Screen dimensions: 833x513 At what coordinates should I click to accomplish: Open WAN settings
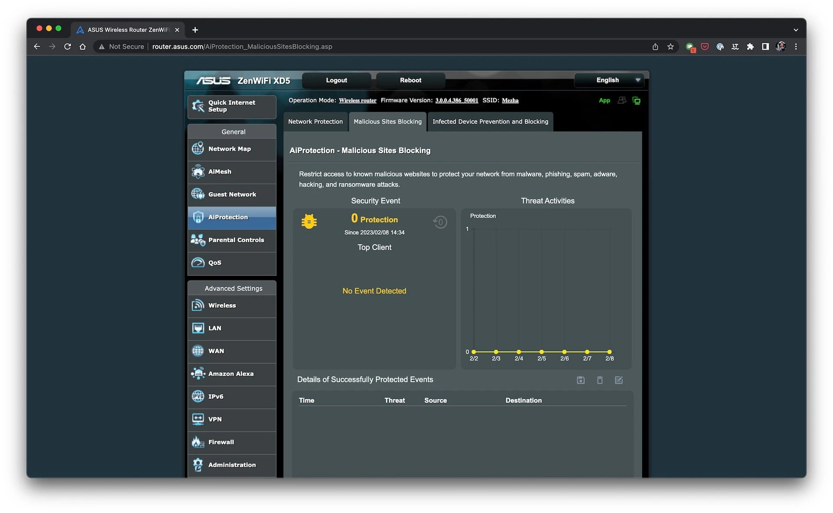232,351
